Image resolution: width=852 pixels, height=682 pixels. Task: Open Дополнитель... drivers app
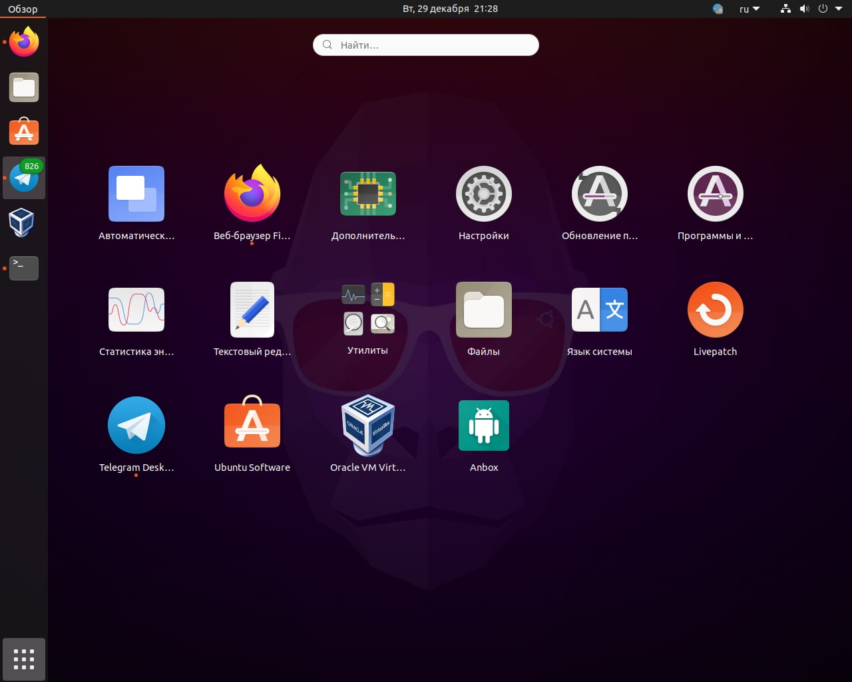click(368, 203)
